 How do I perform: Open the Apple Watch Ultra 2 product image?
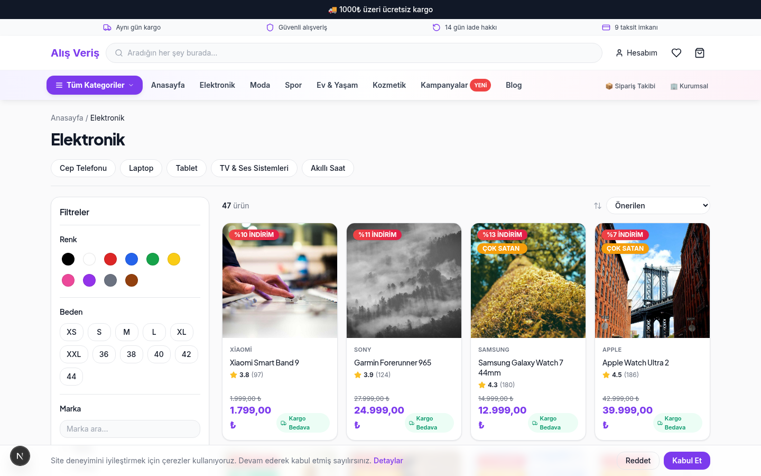point(652,280)
